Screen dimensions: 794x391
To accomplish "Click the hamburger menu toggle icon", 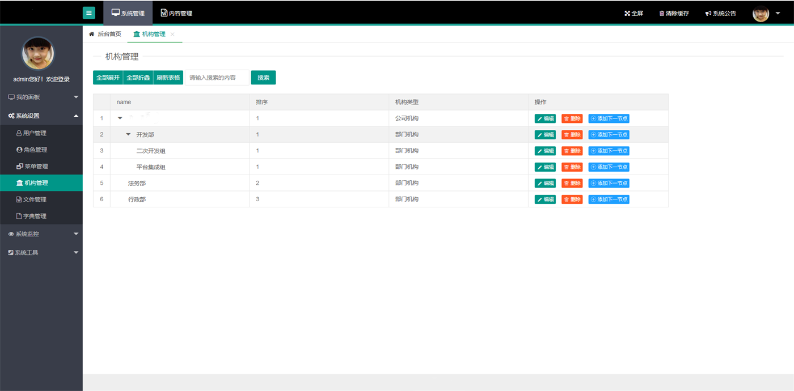I will (88, 13).
